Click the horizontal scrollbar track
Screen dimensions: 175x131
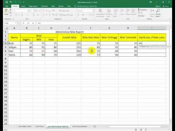coord(138,127)
